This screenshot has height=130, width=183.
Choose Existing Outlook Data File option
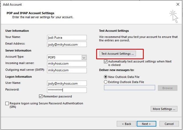(x=106, y=82)
